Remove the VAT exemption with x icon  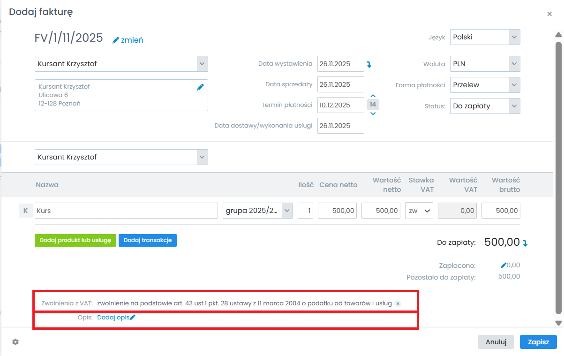tap(398, 303)
